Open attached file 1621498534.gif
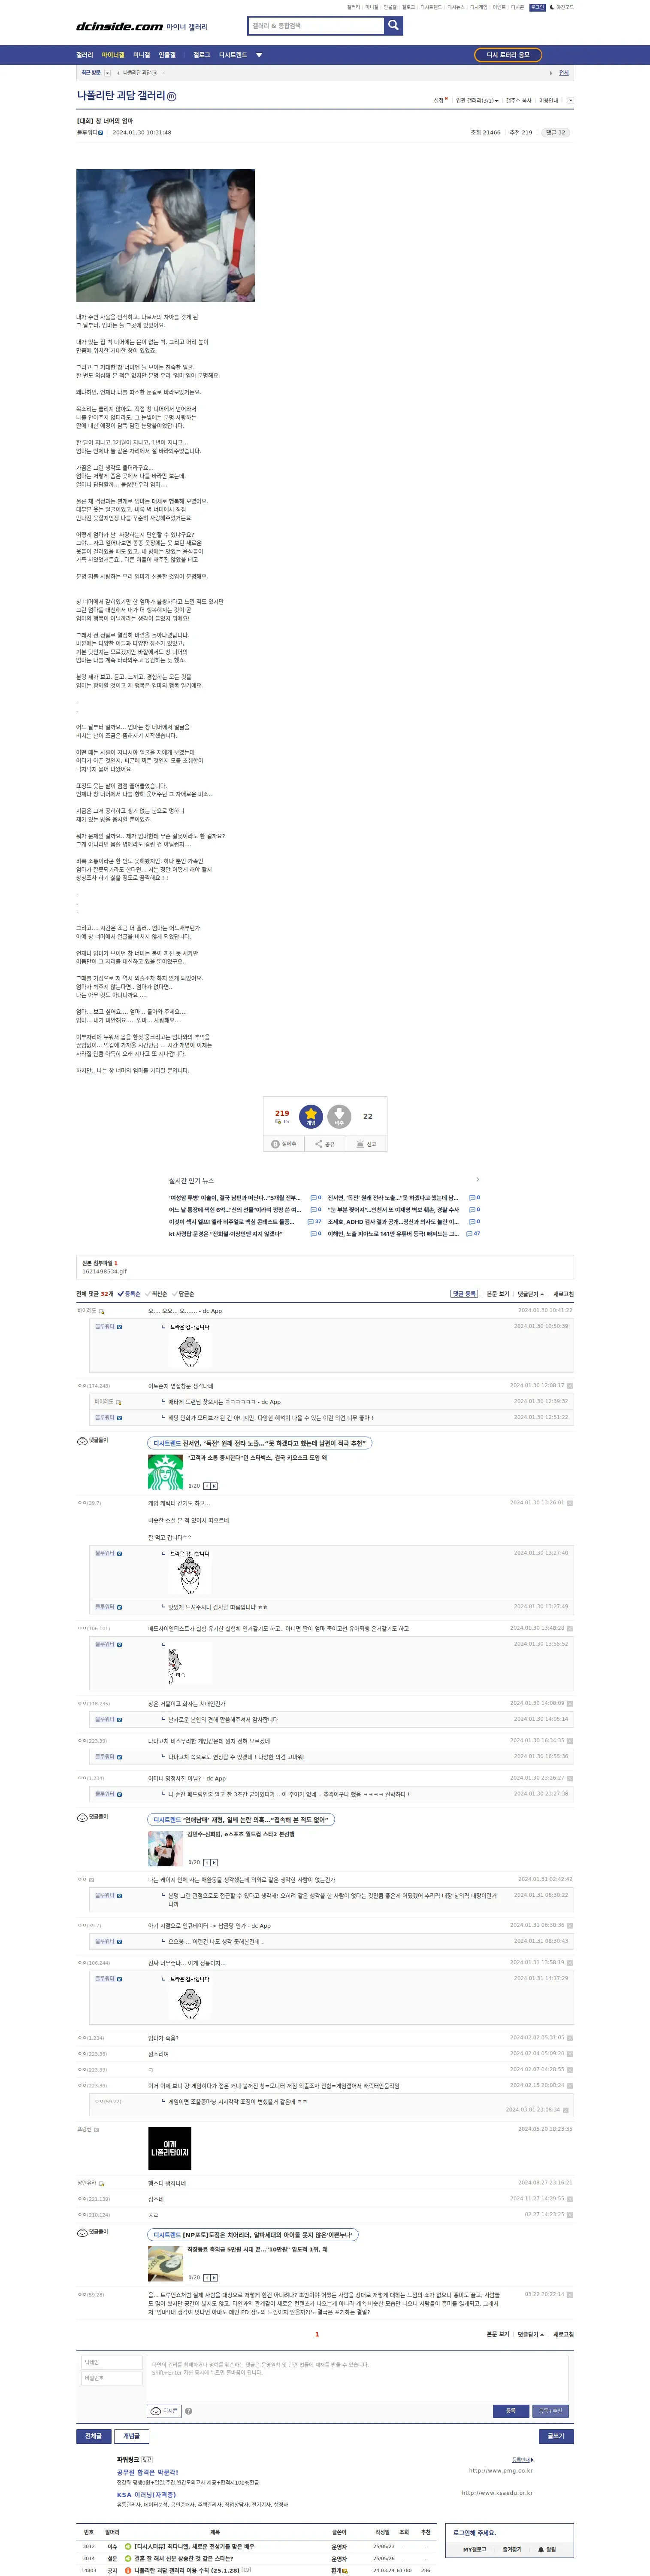 point(104,1272)
